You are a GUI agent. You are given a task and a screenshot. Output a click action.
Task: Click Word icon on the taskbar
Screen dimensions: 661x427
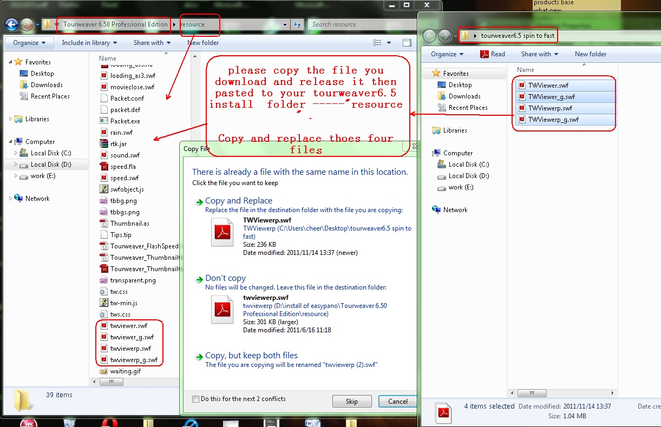point(312,423)
